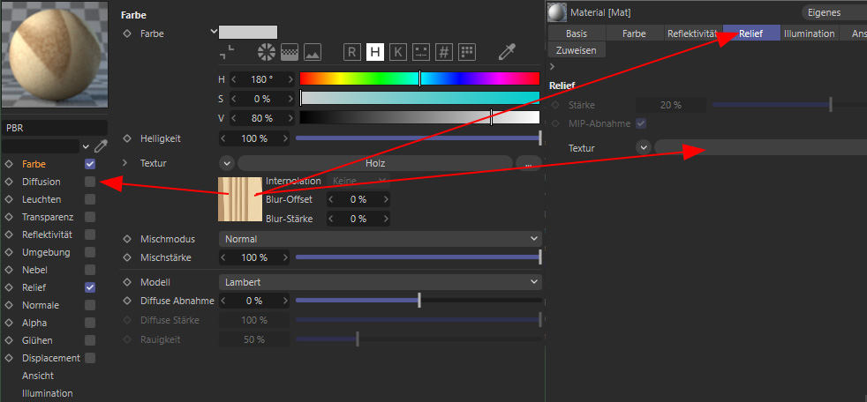
Task: Open the color swatches grid icon
Action: [467, 53]
